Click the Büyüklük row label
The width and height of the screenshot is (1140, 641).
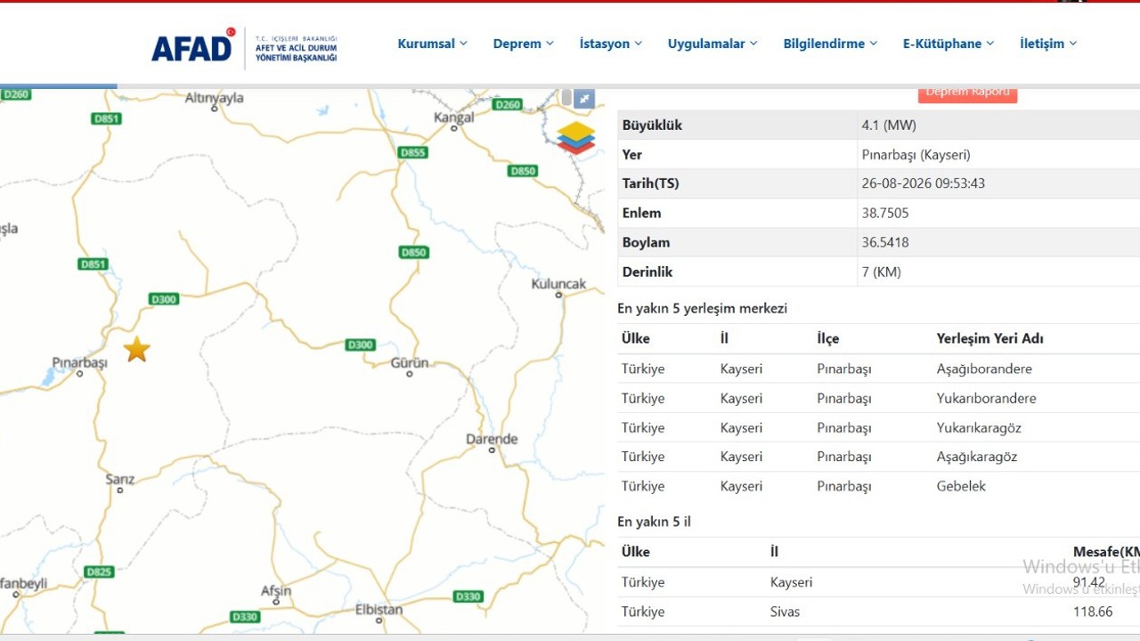652,126
